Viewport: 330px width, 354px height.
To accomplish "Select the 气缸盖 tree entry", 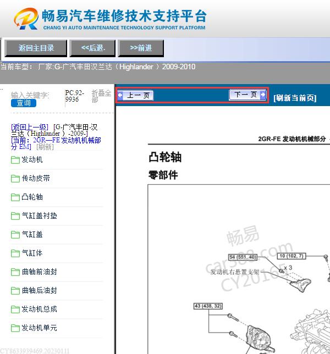I will 32,234.
